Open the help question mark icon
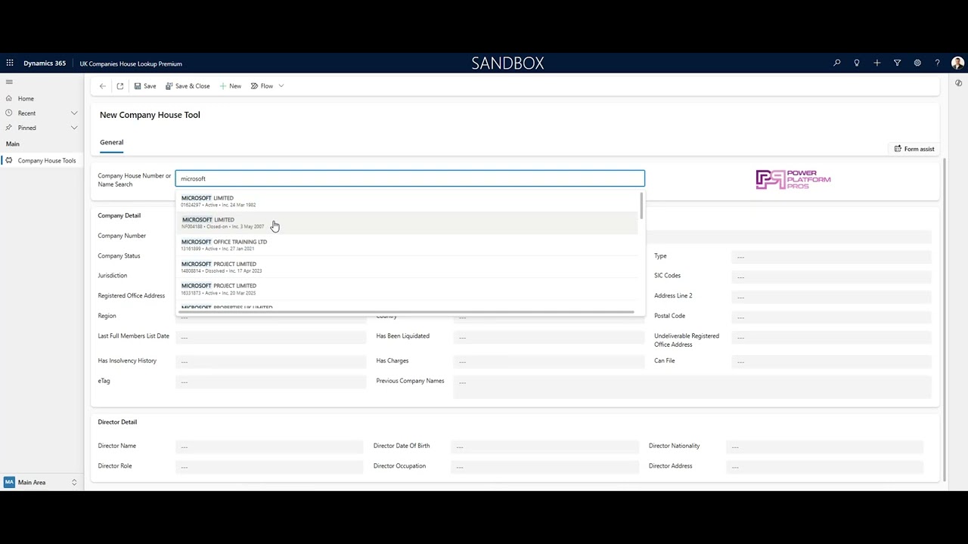968x544 pixels. pos(938,63)
